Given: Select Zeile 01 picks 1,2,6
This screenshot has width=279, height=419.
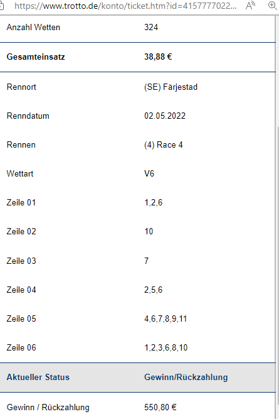Looking at the screenshot, I should coord(153,202).
